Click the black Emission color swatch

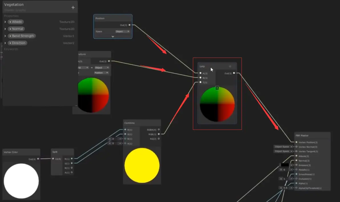[x=285, y=165]
